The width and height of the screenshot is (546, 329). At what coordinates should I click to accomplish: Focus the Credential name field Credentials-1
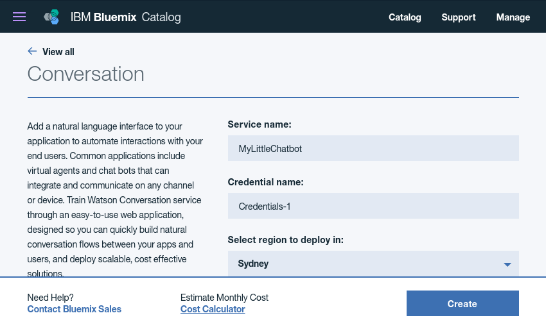click(x=373, y=206)
